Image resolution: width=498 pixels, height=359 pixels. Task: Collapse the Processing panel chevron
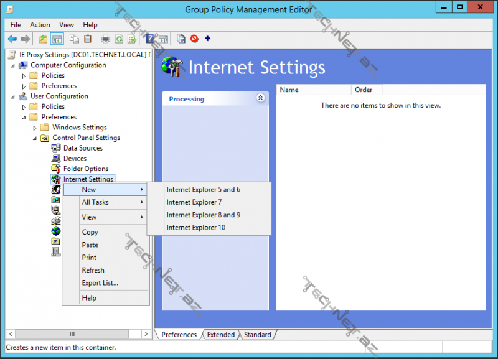click(260, 98)
